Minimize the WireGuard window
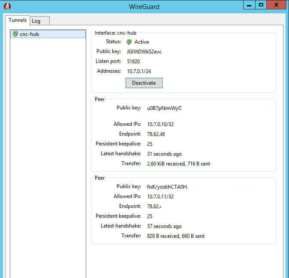The width and height of the screenshot is (289, 278). 249,5
